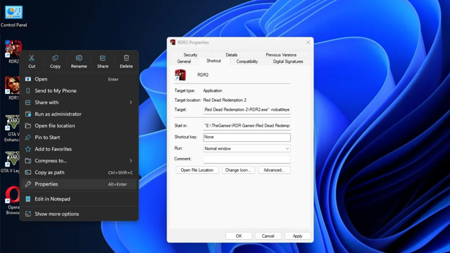
Task: Click inside the Shortcut key field
Action: (246, 137)
